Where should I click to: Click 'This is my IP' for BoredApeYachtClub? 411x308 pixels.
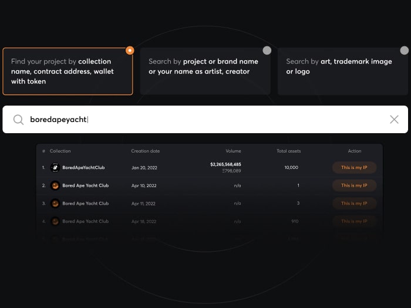[355, 168]
